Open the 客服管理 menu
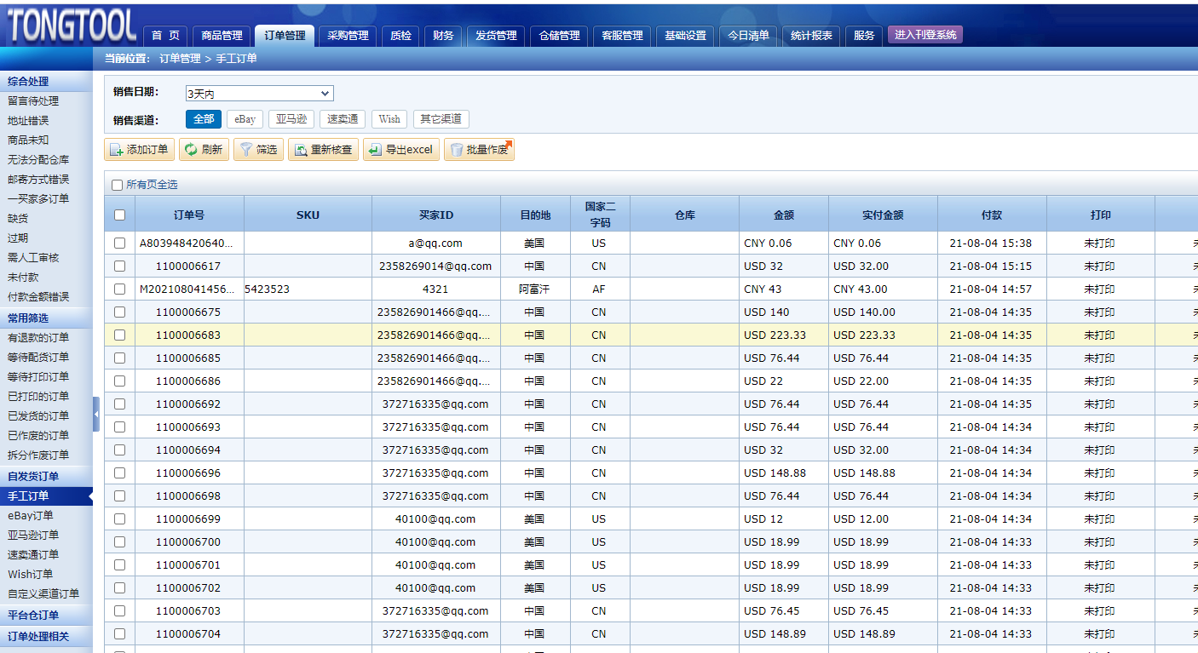This screenshot has height=653, width=1198. [622, 36]
